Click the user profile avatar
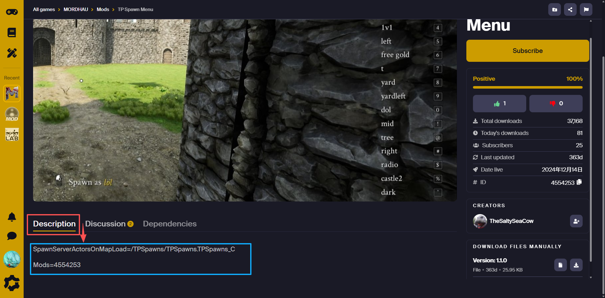 [12, 259]
